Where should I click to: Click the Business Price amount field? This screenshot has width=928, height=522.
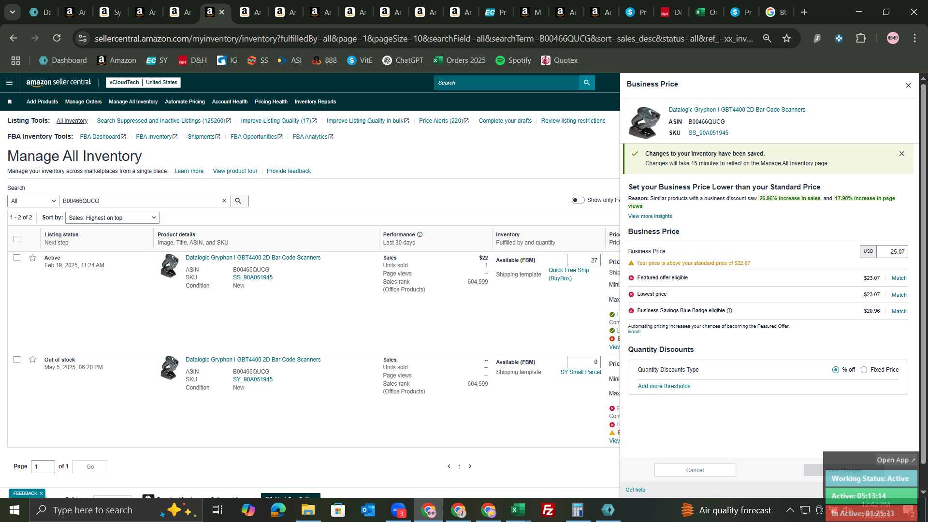892,252
